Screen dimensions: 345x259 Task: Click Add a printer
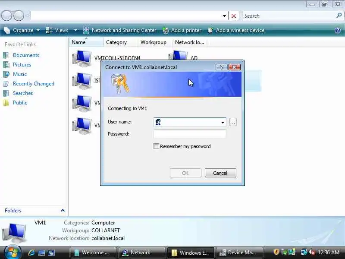coord(182,30)
